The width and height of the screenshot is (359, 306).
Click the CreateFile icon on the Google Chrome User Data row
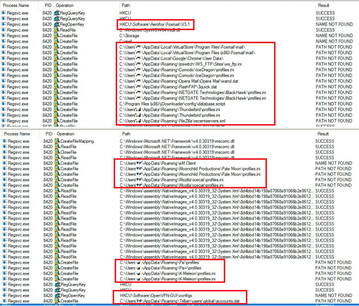[56, 58]
